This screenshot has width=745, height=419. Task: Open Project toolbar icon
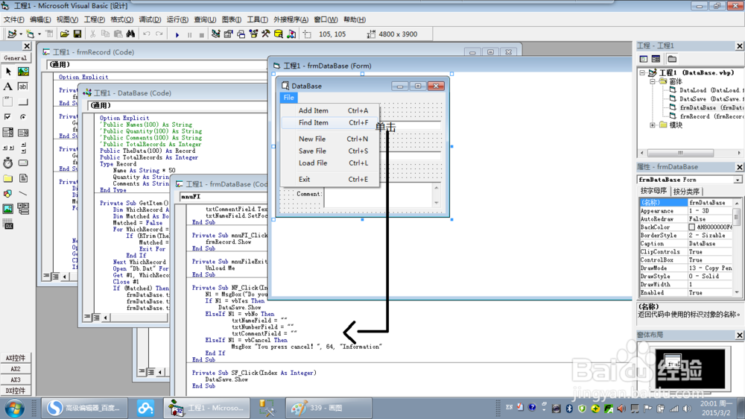point(64,34)
